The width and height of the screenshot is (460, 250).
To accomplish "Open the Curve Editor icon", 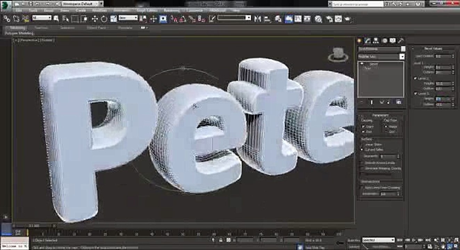I will coord(298,19).
